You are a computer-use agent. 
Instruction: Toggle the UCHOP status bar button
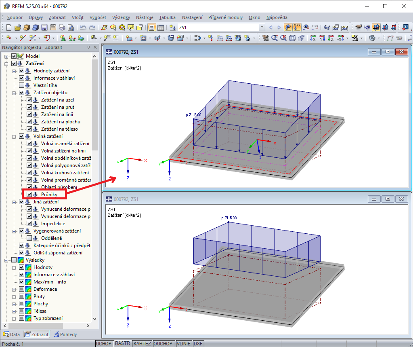point(103,344)
